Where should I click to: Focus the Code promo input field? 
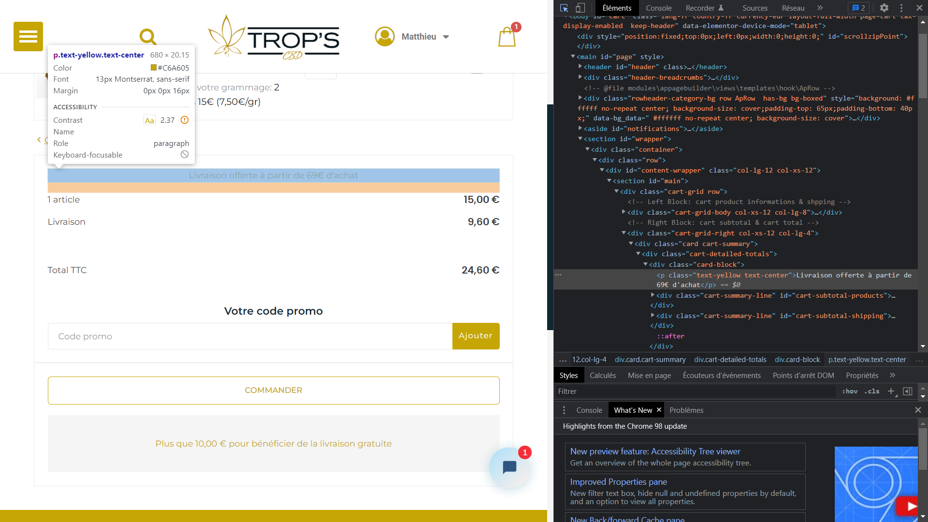[250, 336]
